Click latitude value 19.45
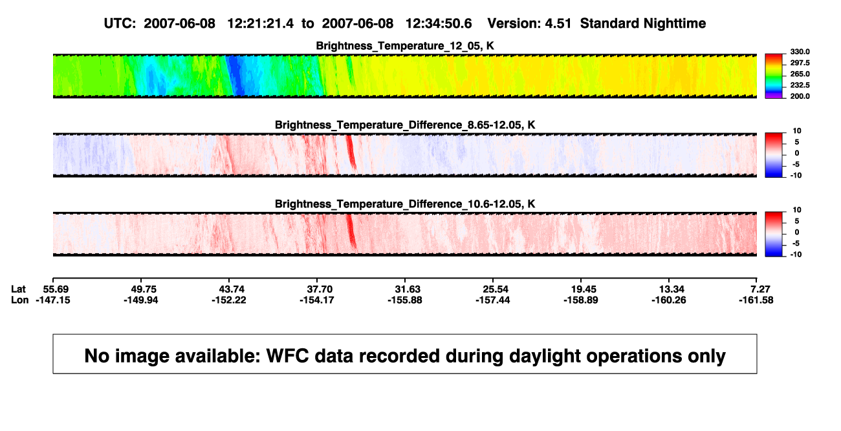The width and height of the screenshot is (841, 431). tap(584, 289)
